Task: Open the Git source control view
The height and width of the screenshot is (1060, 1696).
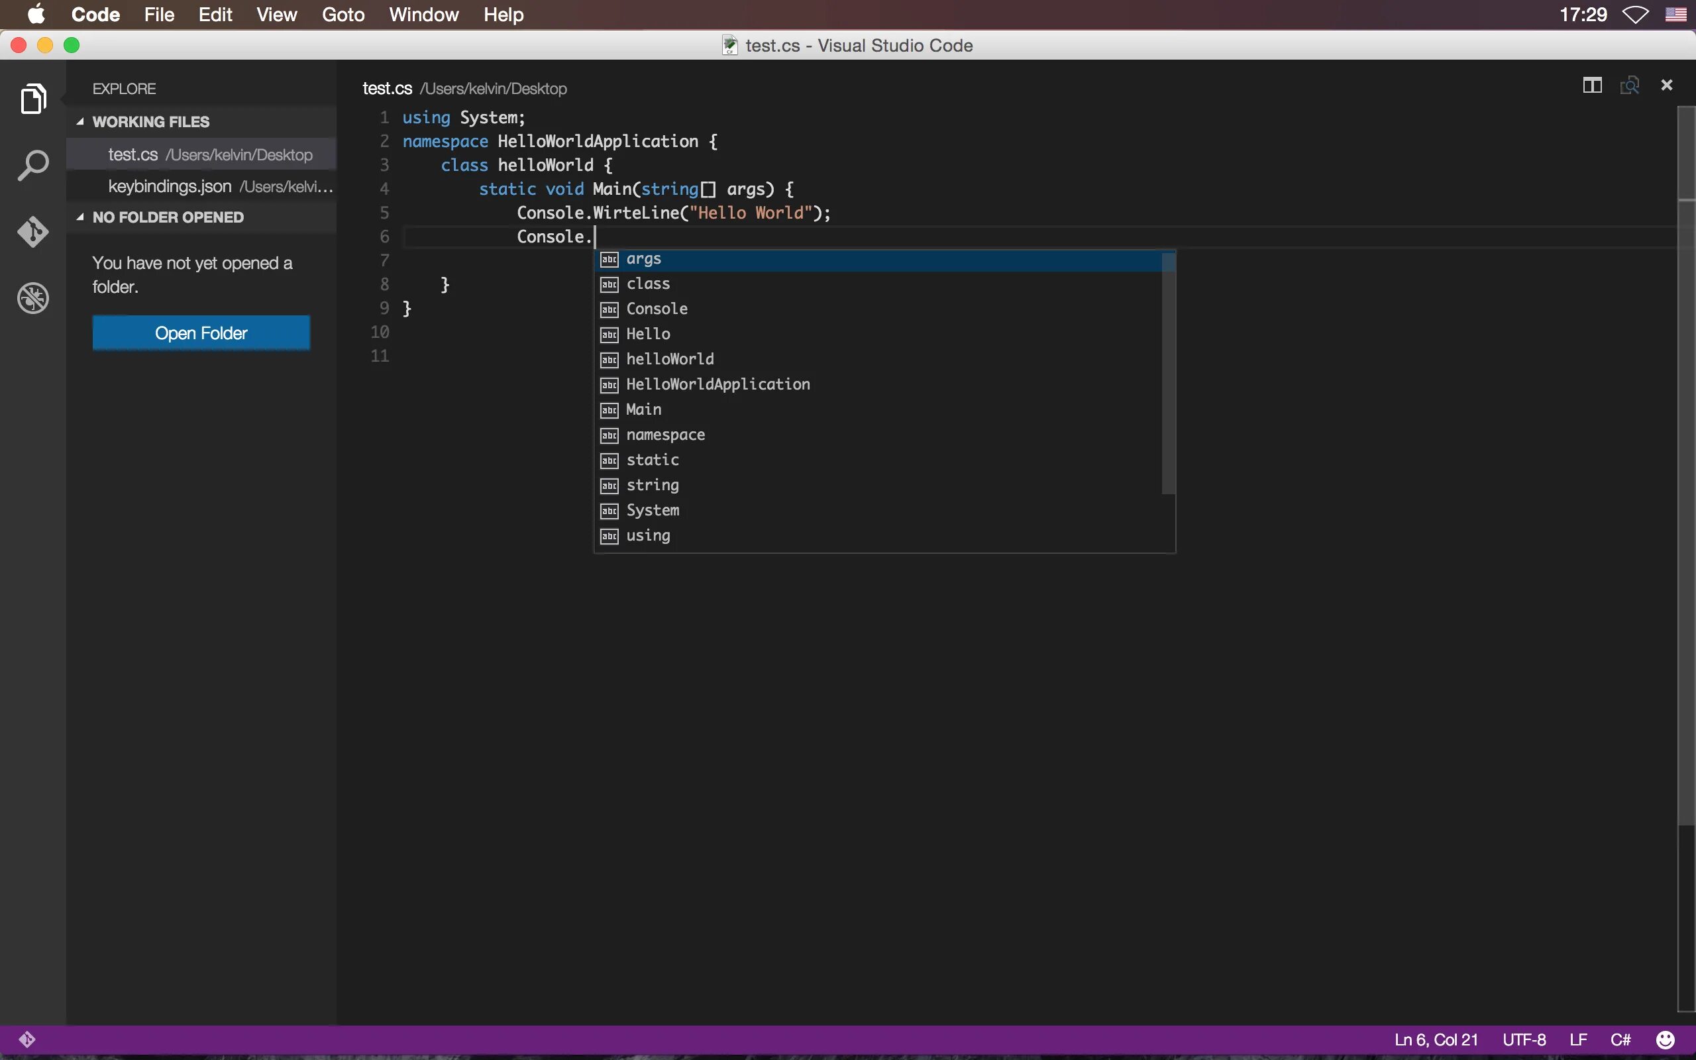Action: coord(33,232)
